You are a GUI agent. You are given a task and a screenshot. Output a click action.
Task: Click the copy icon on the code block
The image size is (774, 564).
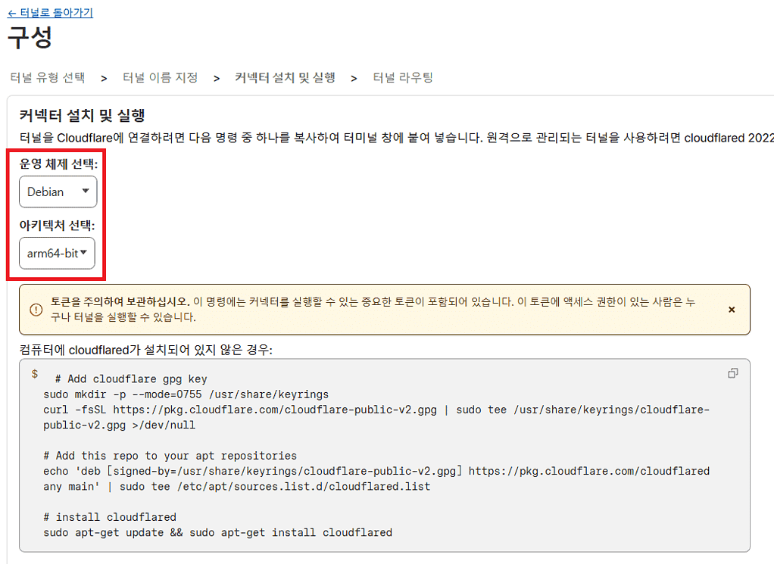click(x=732, y=372)
